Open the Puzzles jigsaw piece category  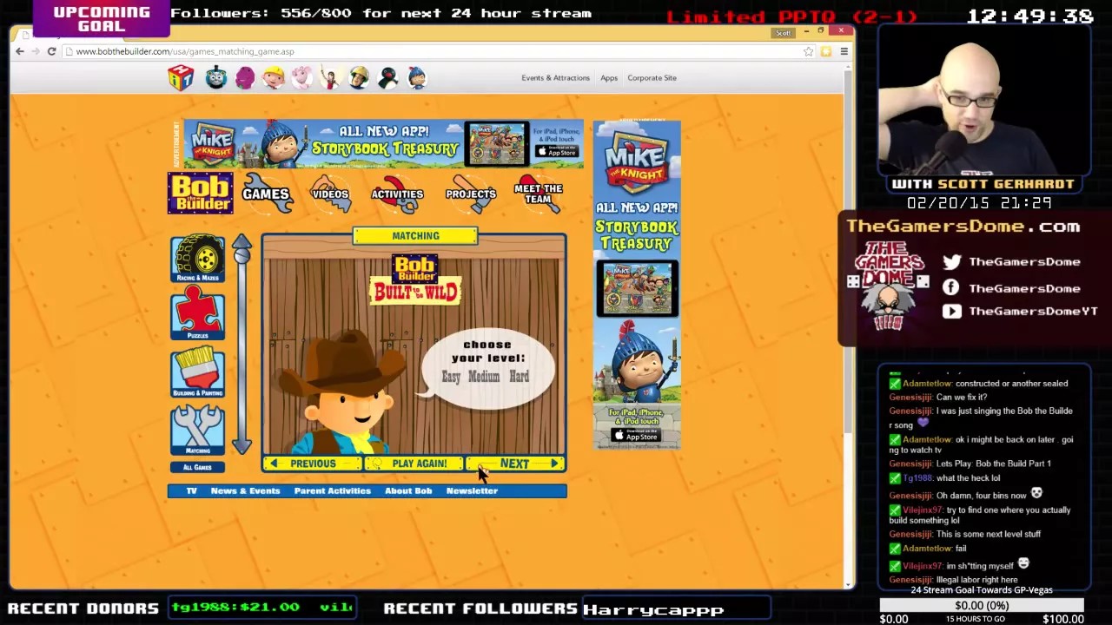coord(198,314)
